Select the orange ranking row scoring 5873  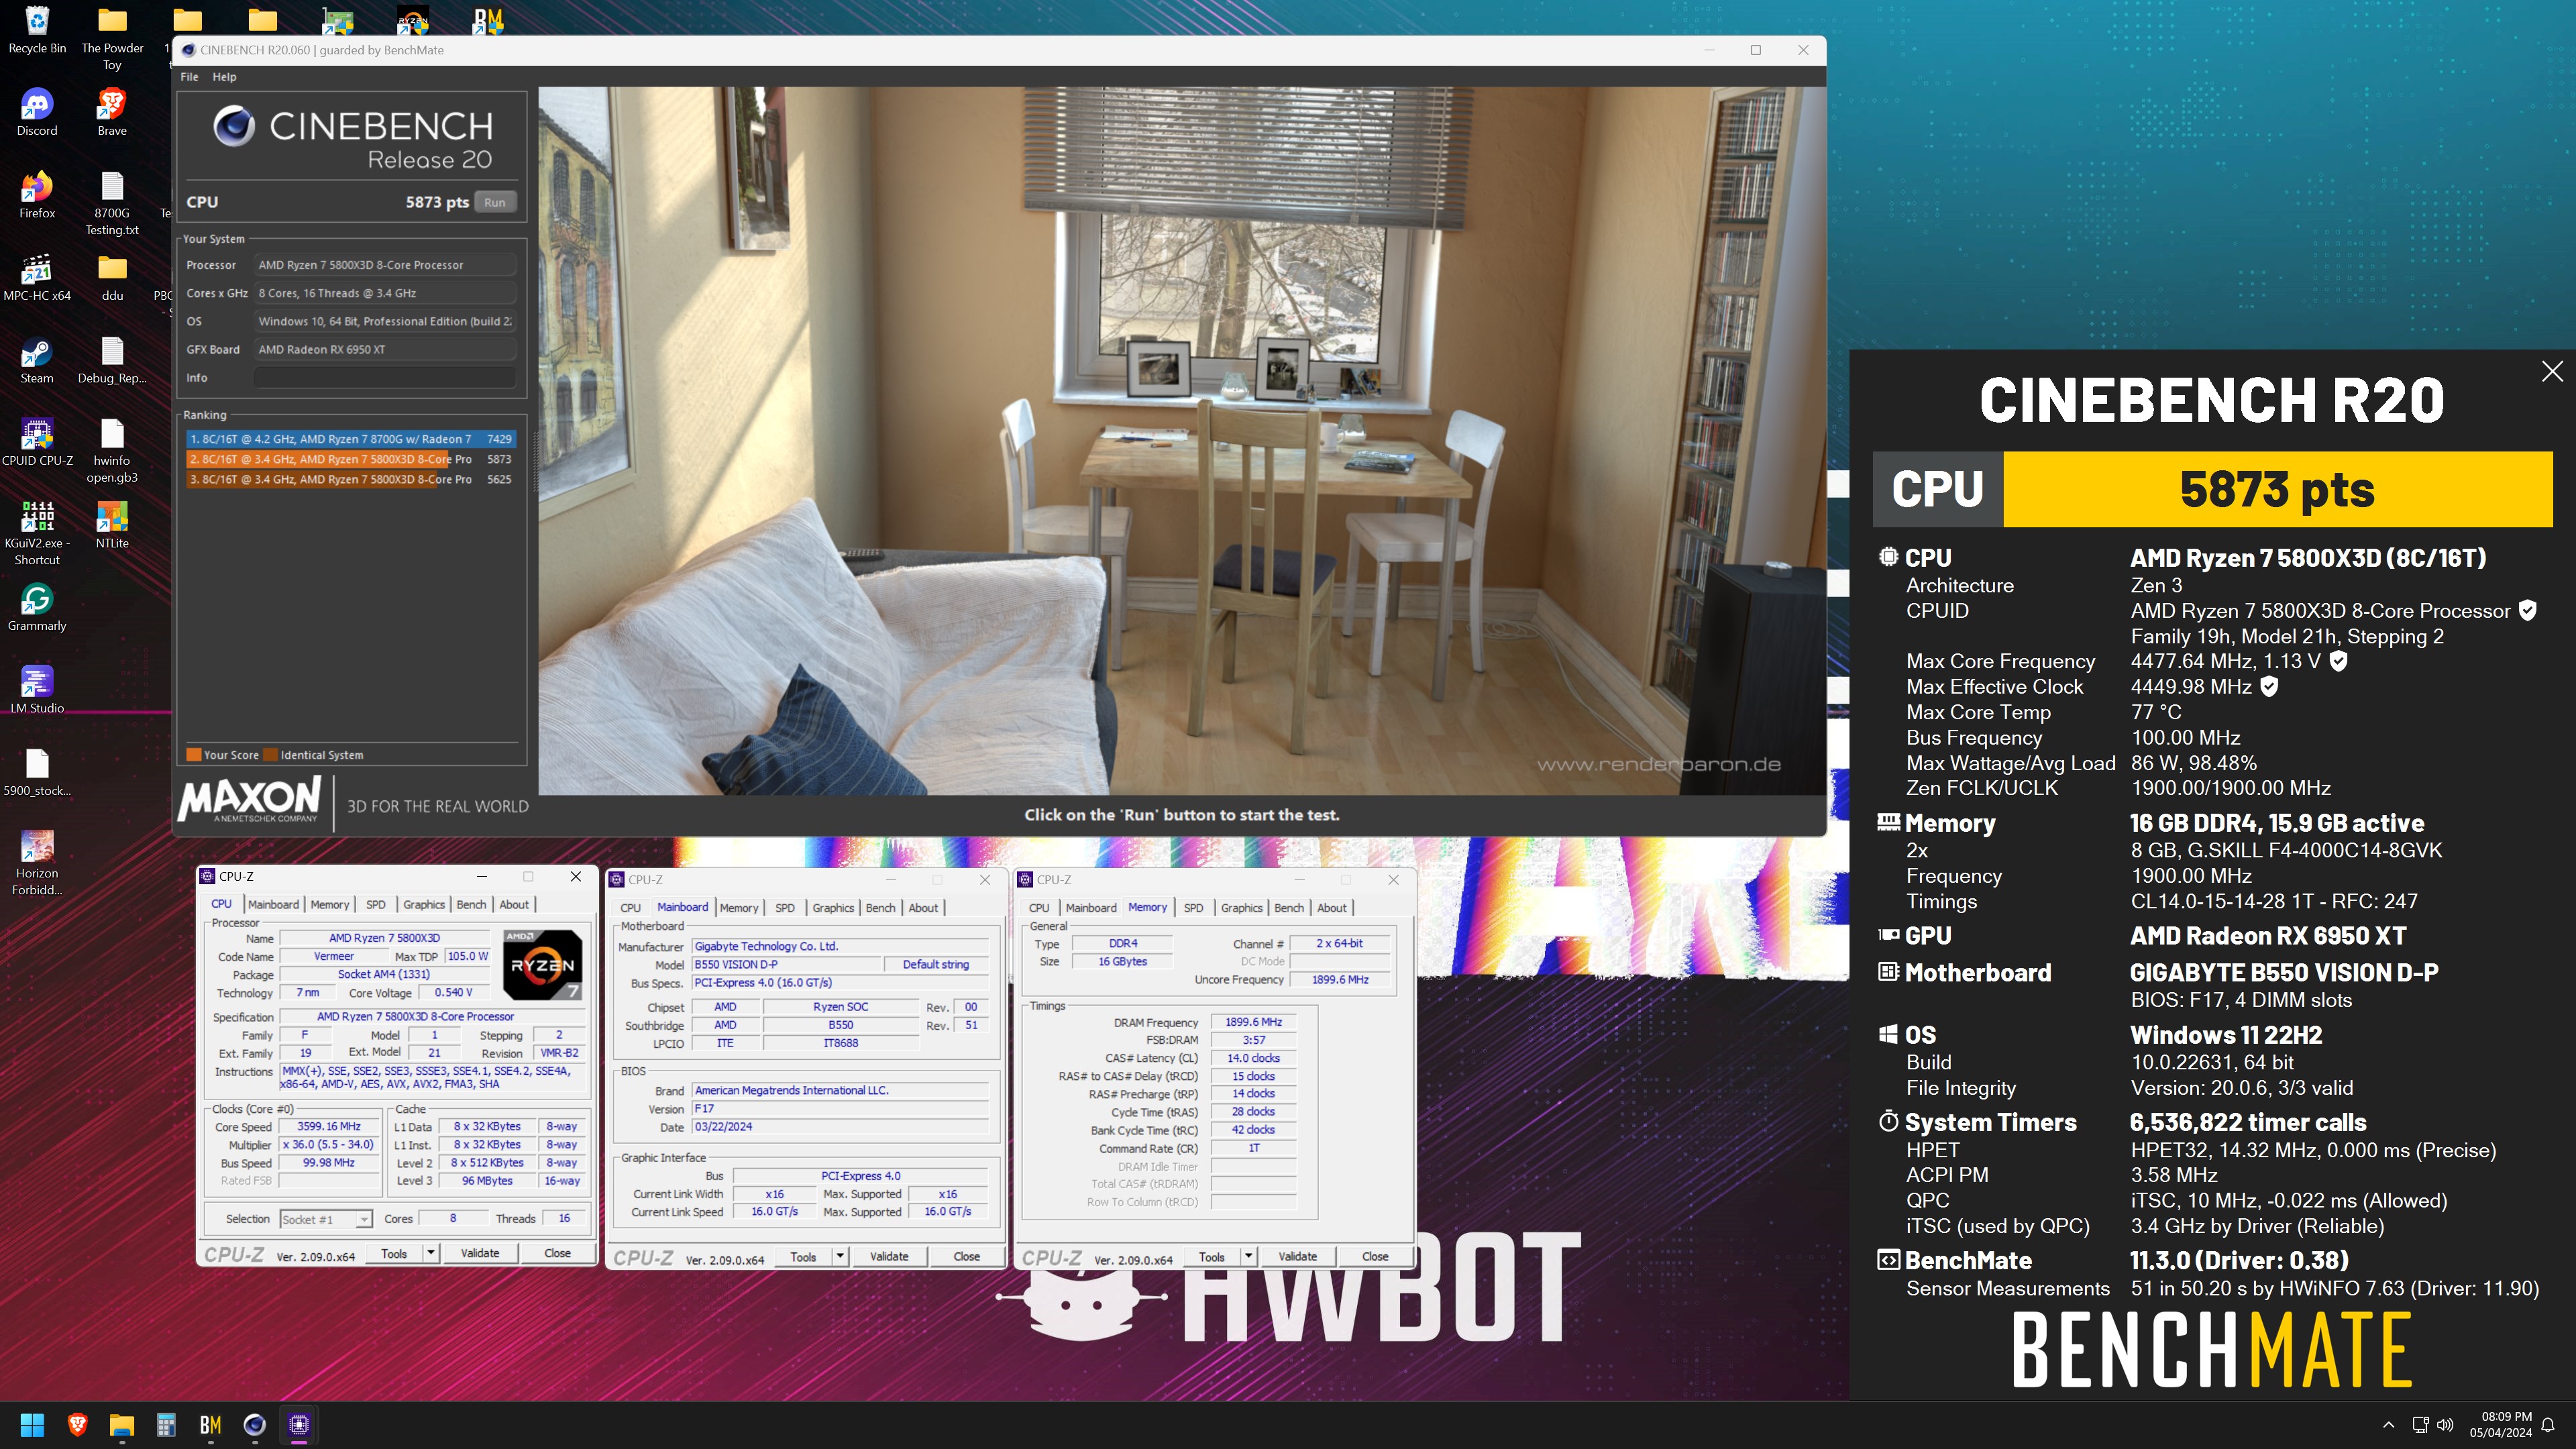pos(351,459)
